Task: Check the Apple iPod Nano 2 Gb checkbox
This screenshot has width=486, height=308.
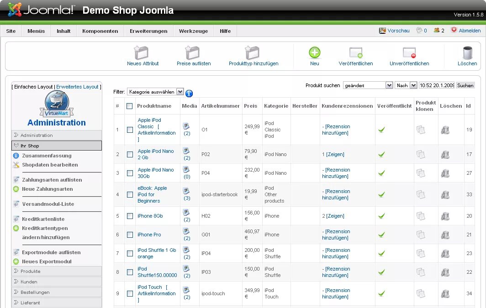Action: tap(130, 154)
